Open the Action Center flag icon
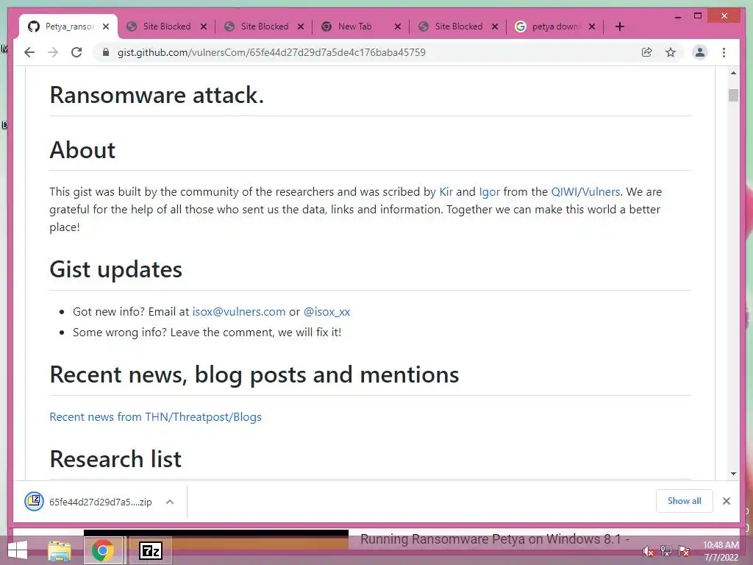This screenshot has width=753, height=565. [684, 551]
